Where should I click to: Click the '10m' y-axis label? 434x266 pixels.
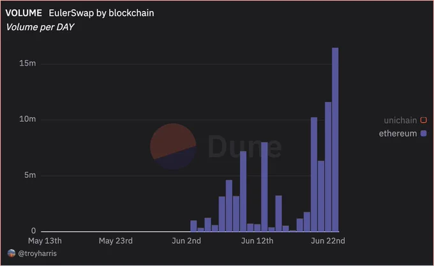(x=27, y=119)
